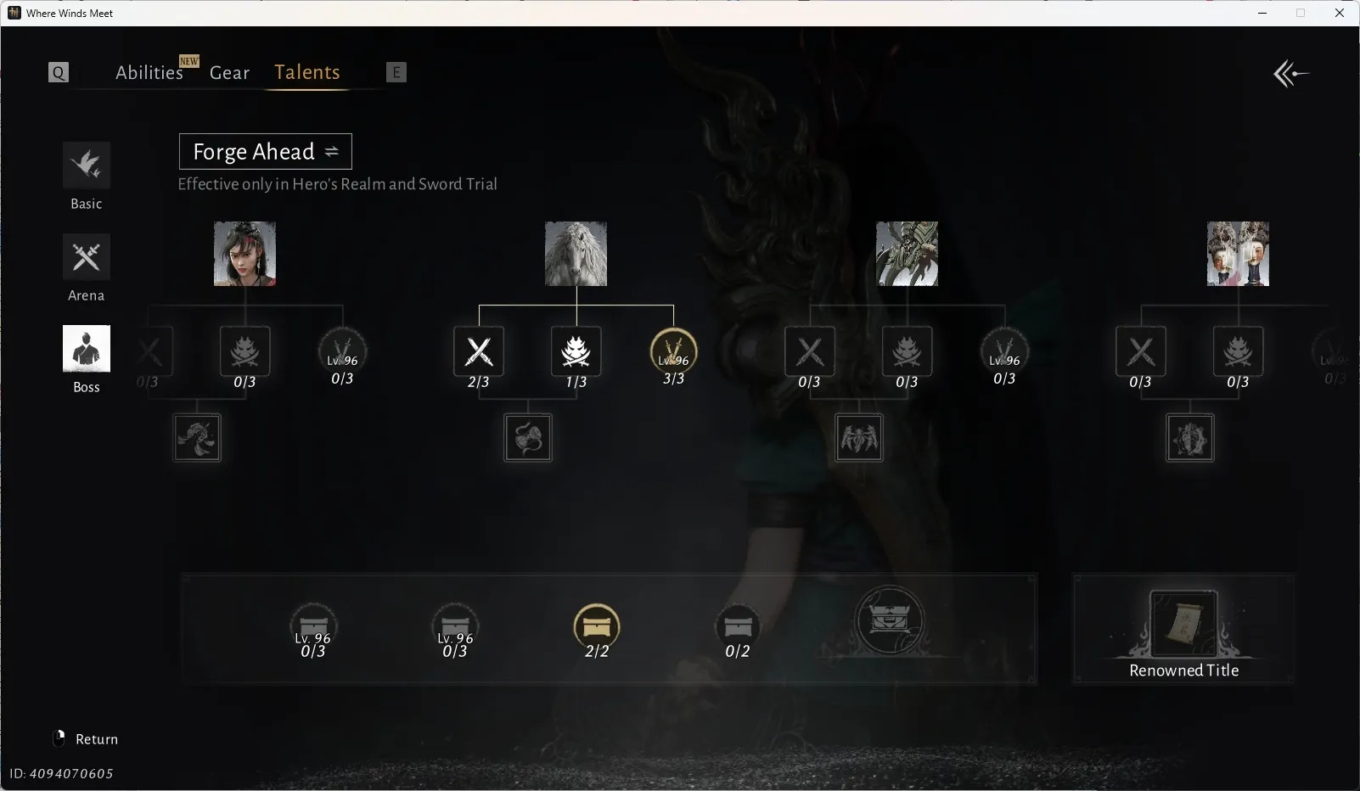Click the Q previous-tab key icon
Viewport: 1360px width, 791px height.
[59, 72]
